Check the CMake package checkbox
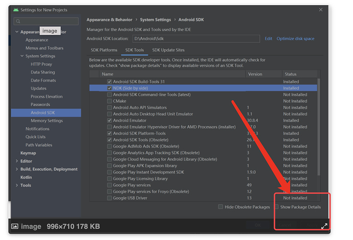 tap(109, 101)
